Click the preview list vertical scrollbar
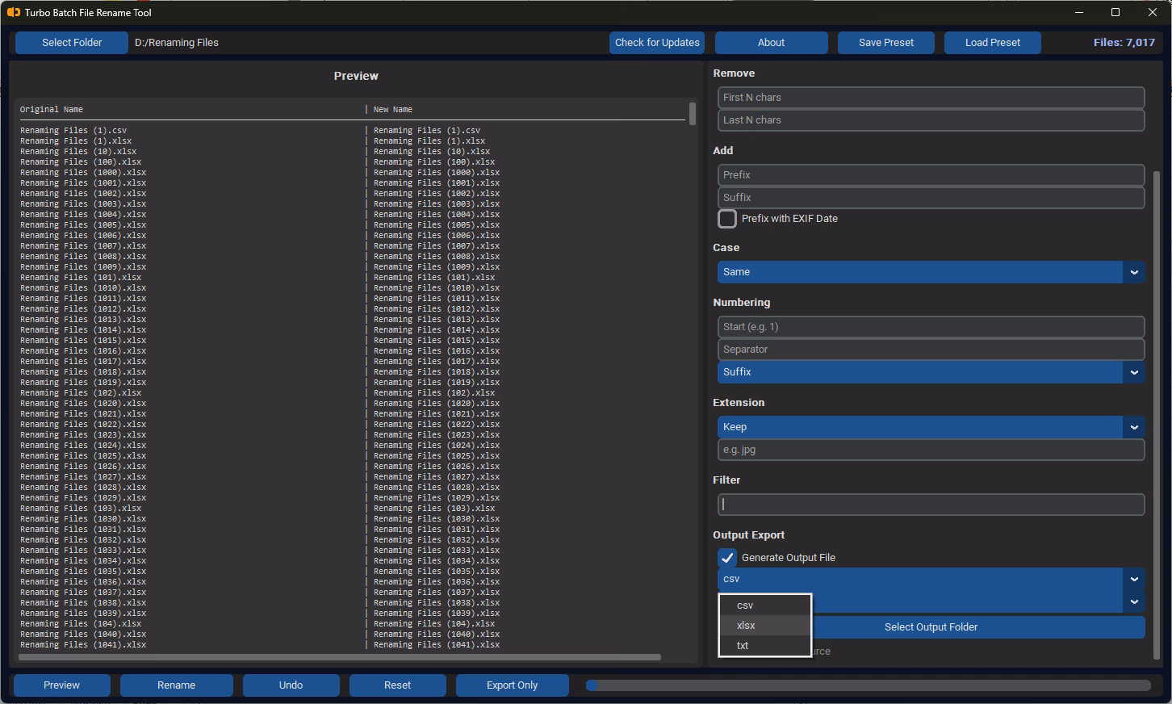1172x704 pixels. pos(693,114)
